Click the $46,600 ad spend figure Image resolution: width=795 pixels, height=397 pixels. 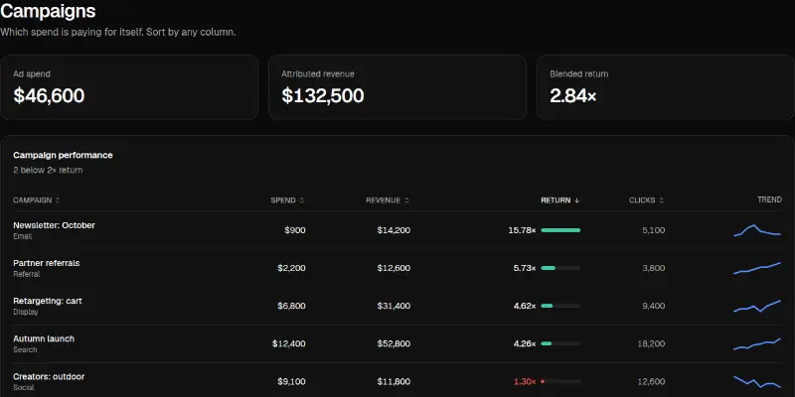49,95
